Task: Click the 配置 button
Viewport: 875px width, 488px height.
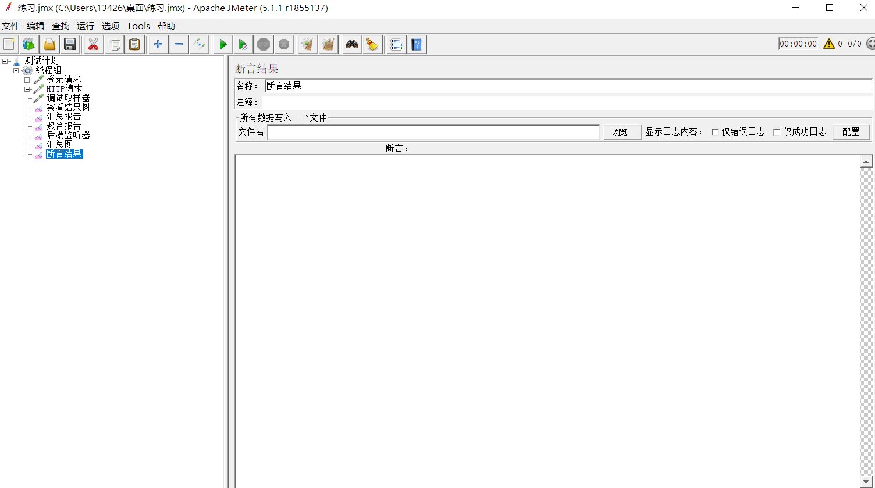Action: tap(851, 132)
